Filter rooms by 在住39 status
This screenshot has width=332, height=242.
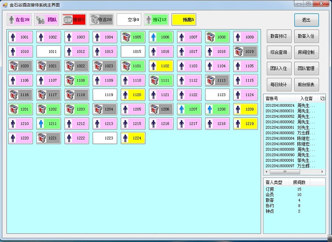(x=19, y=20)
